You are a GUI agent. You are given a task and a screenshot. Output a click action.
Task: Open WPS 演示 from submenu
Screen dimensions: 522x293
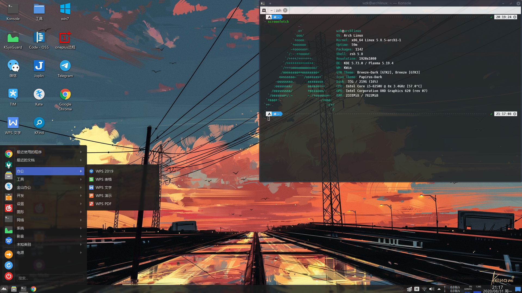[x=123, y=196]
